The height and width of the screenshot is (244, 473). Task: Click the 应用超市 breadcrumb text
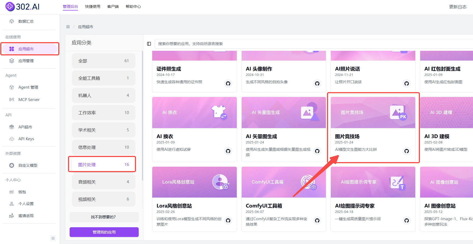tap(86, 27)
